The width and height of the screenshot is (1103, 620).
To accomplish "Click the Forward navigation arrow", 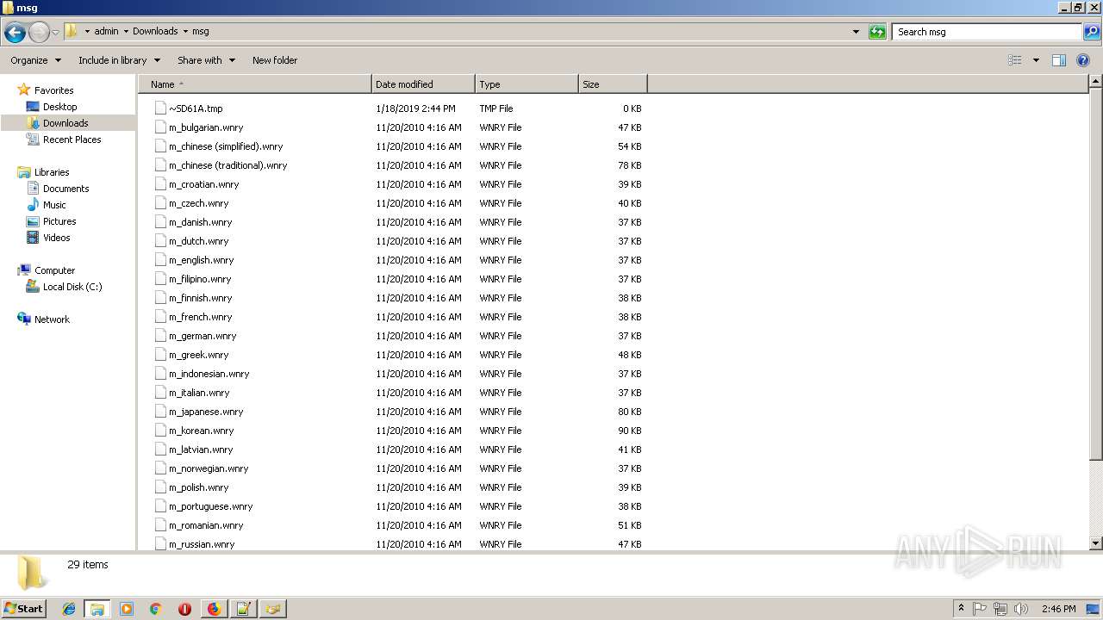I will [x=39, y=33].
